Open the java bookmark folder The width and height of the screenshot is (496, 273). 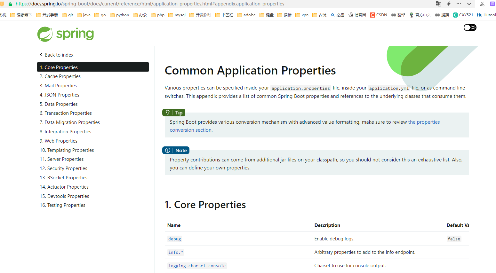click(x=84, y=15)
